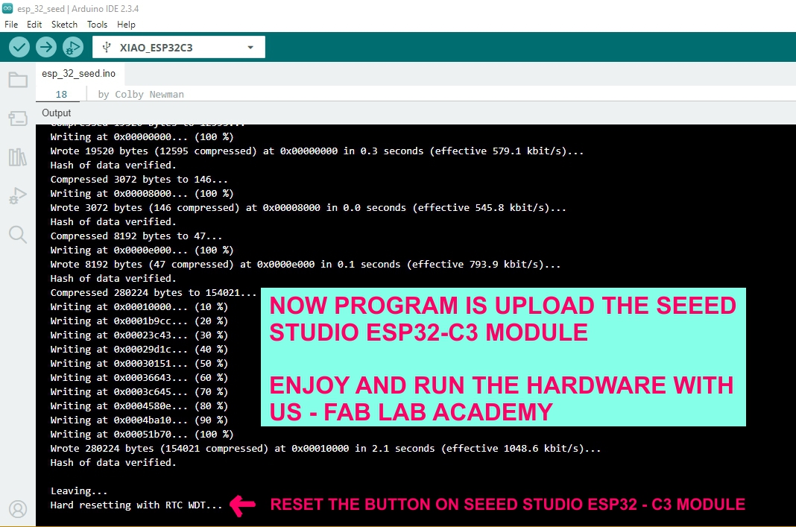Click 'Wrote 8192 bytes' output line
The image size is (796, 527).
pos(306,264)
